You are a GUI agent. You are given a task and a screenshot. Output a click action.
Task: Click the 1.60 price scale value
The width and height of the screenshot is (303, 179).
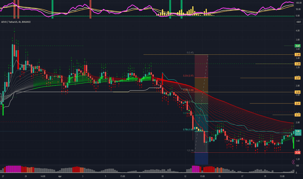pyautogui.click(x=298, y=141)
